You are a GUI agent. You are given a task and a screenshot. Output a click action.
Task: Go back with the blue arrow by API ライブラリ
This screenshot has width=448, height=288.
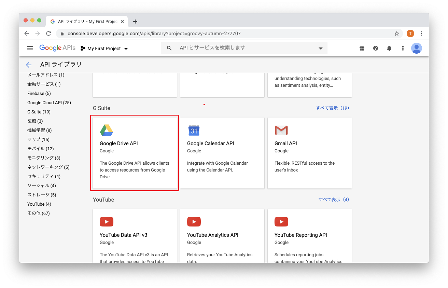click(29, 65)
